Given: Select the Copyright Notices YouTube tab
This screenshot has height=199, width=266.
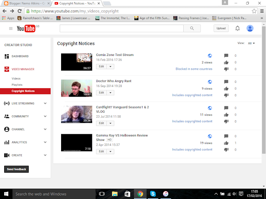Looking at the screenshot, I should pos(77,3).
